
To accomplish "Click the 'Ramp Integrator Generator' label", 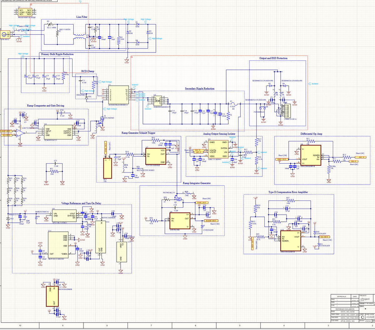I will (197, 183).
